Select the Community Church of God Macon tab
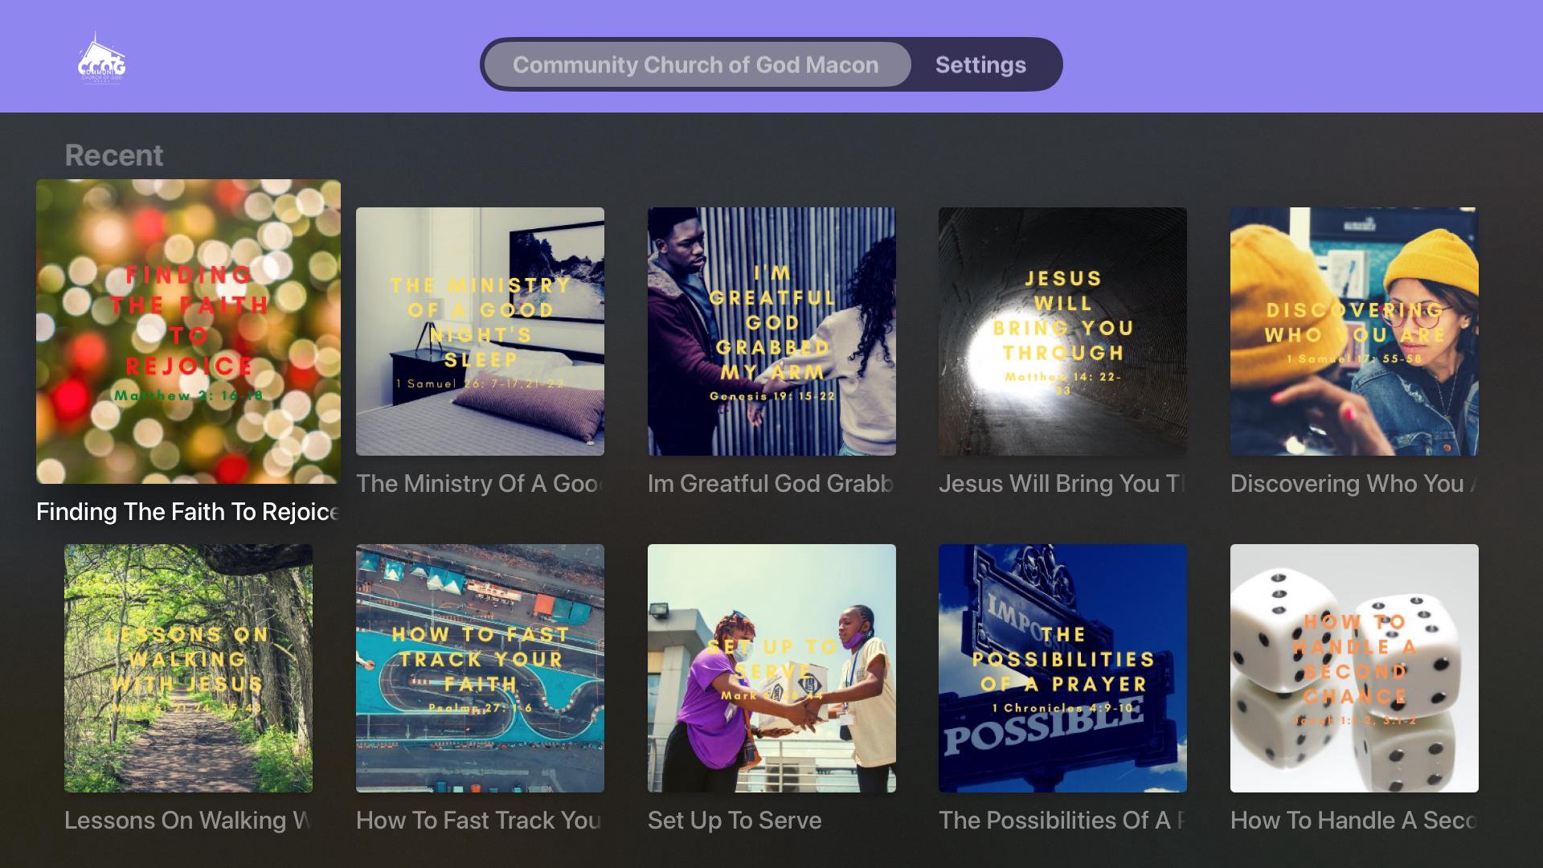Viewport: 1543px width, 868px height. tap(696, 64)
